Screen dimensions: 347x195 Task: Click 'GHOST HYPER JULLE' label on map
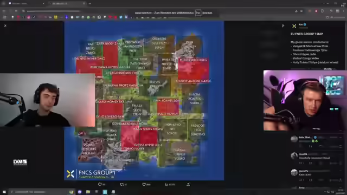(148, 145)
